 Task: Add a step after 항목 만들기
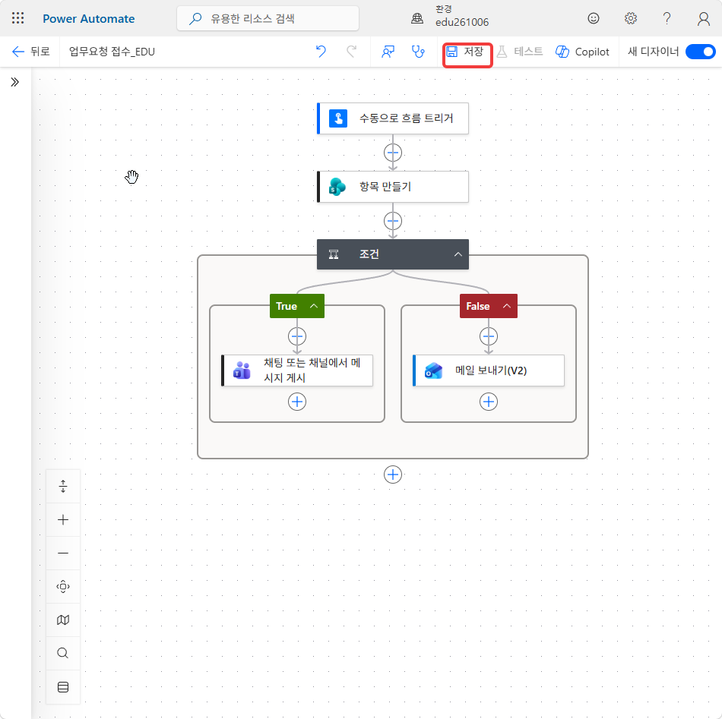coord(393,221)
